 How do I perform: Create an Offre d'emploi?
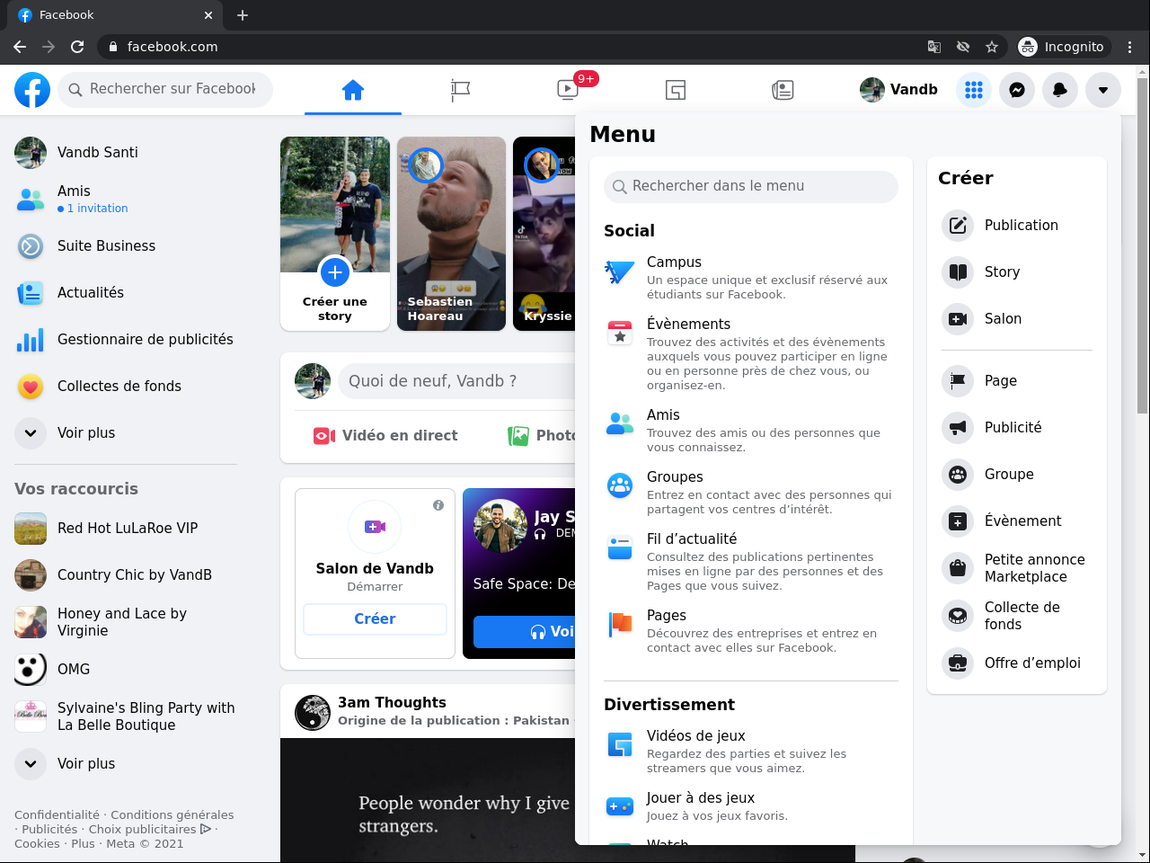(1017, 663)
